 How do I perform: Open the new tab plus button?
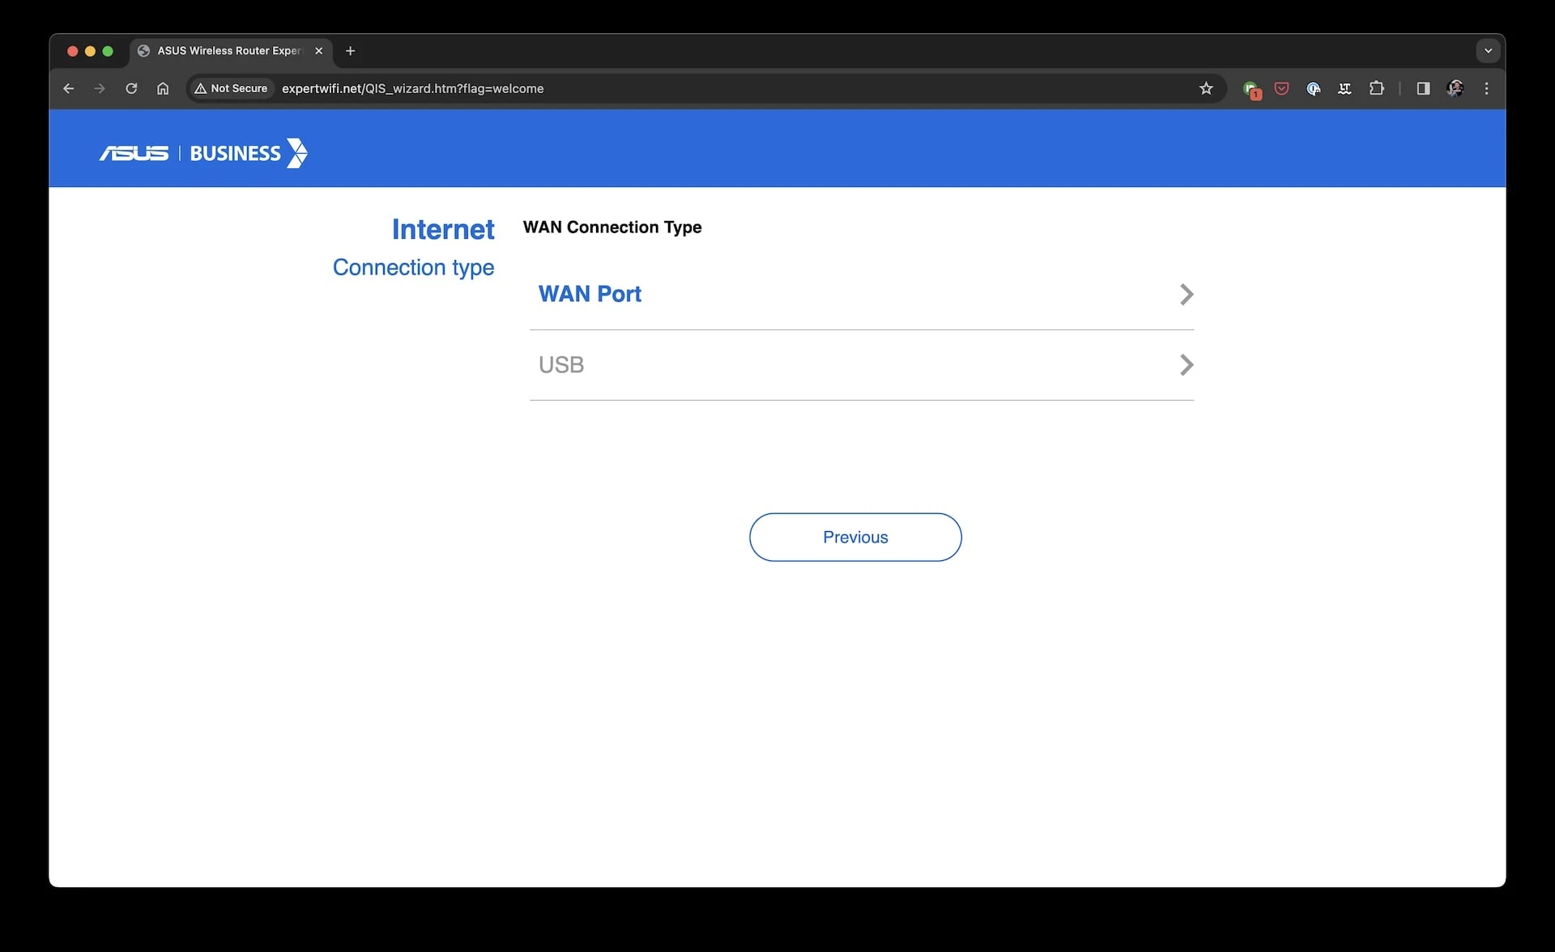pyautogui.click(x=350, y=51)
